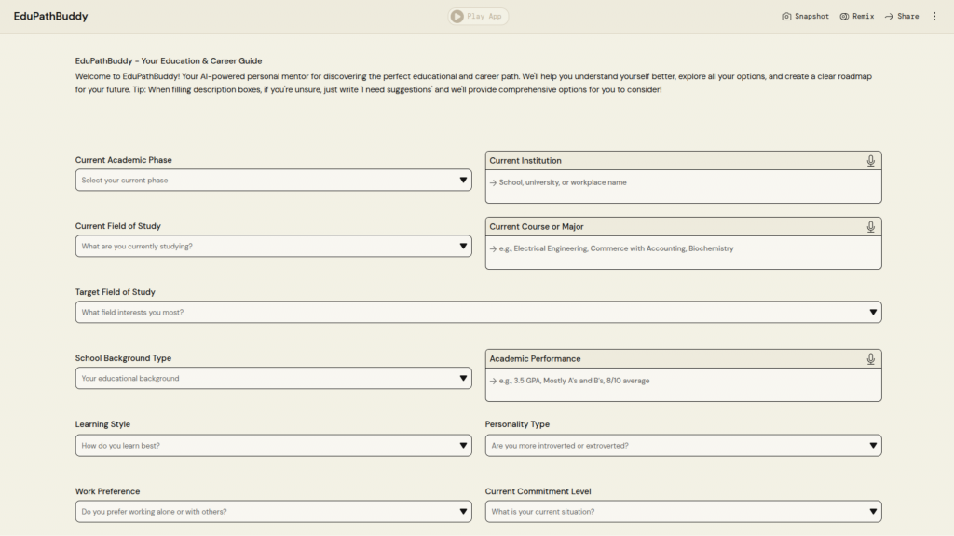Viewport: 954px width, 536px height.
Task: Click the microphone icon in Academic Performance
Action: pos(870,359)
